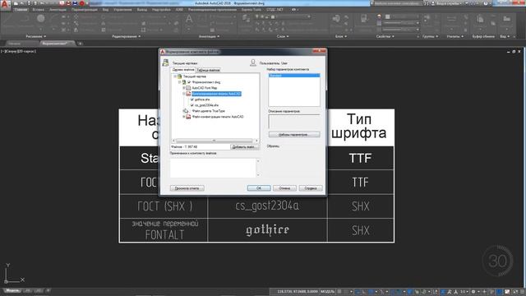Click status bar settings gear icon

(473, 292)
